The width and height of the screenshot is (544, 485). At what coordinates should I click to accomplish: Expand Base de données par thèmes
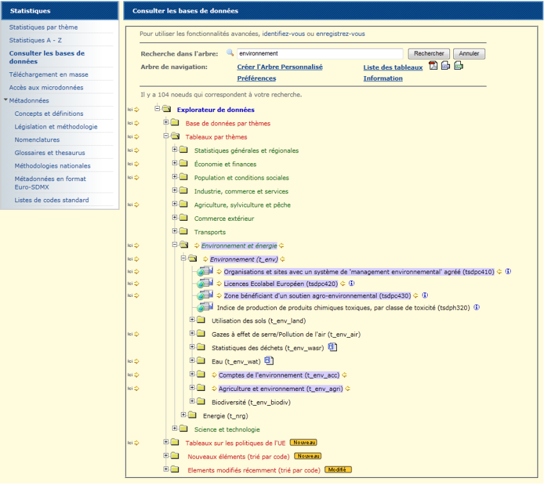(x=166, y=122)
